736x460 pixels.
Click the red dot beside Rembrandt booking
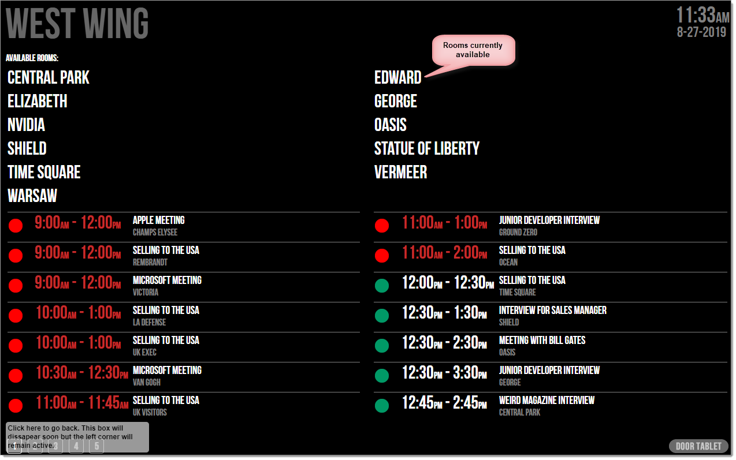click(x=16, y=256)
